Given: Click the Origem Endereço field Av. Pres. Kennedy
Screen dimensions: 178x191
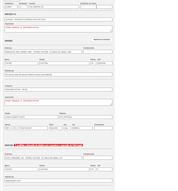Looking at the screenshot, I should click(43, 52).
